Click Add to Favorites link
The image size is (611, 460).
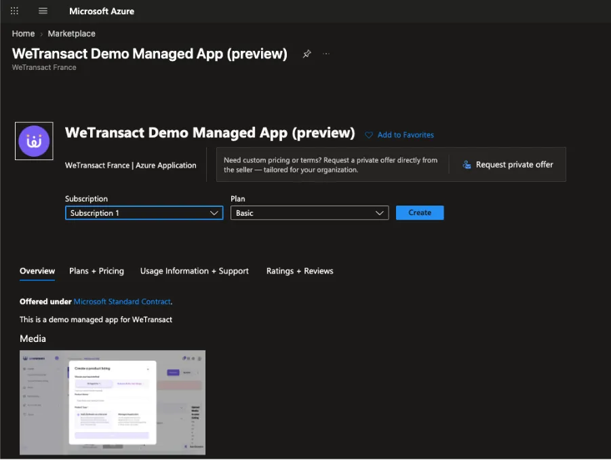[x=406, y=135]
